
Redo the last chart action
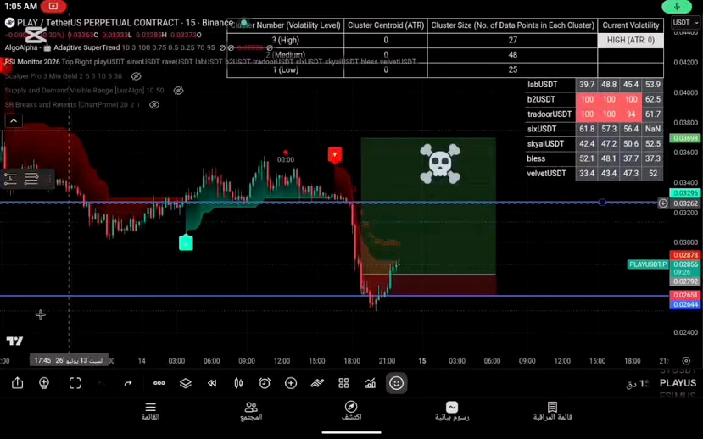click(x=128, y=383)
